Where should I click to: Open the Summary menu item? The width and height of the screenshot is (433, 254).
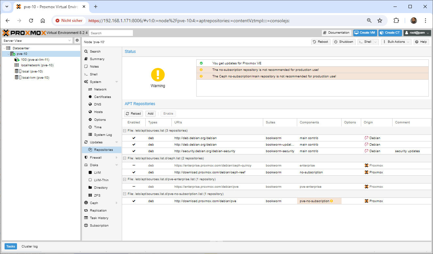tap(97, 59)
